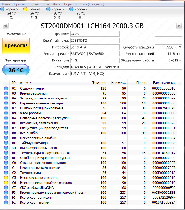Open the Файл menu
Image resolution: width=185 pixels, height=210 pixels.
6,4
